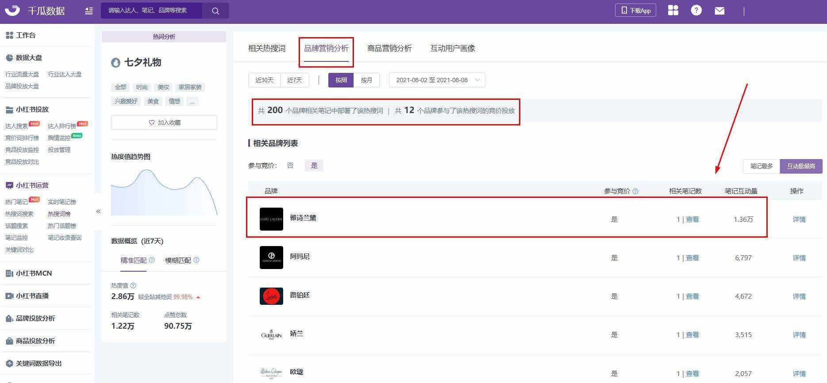
Task: Click the 千瓜数据 logo icon
Action: pos(12,10)
